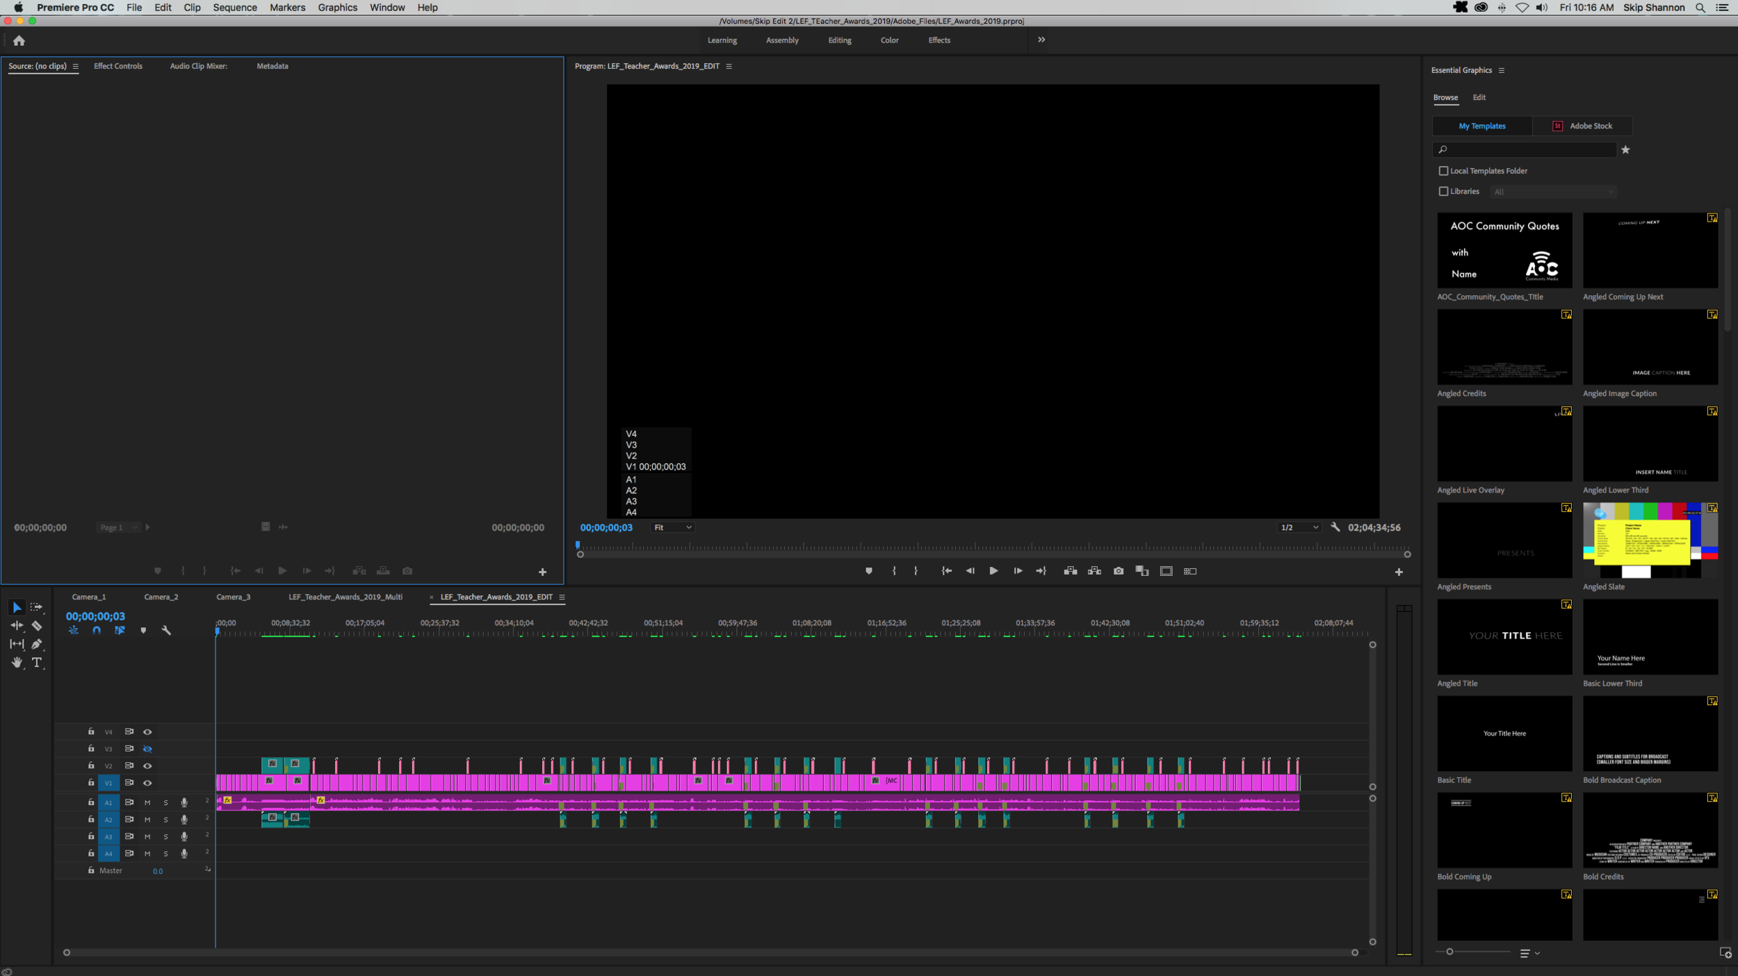Play the Program monitor sequence

pyautogui.click(x=993, y=571)
